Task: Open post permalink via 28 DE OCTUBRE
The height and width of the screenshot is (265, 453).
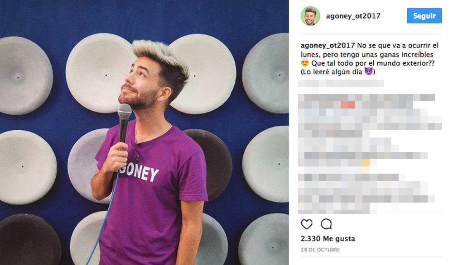Action: tap(320, 250)
